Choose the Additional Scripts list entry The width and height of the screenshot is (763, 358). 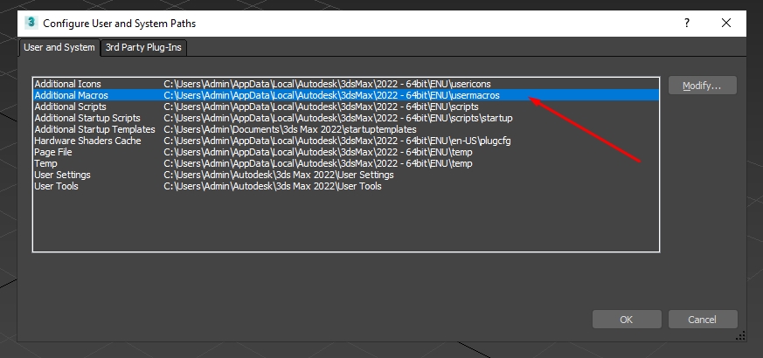tap(70, 107)
